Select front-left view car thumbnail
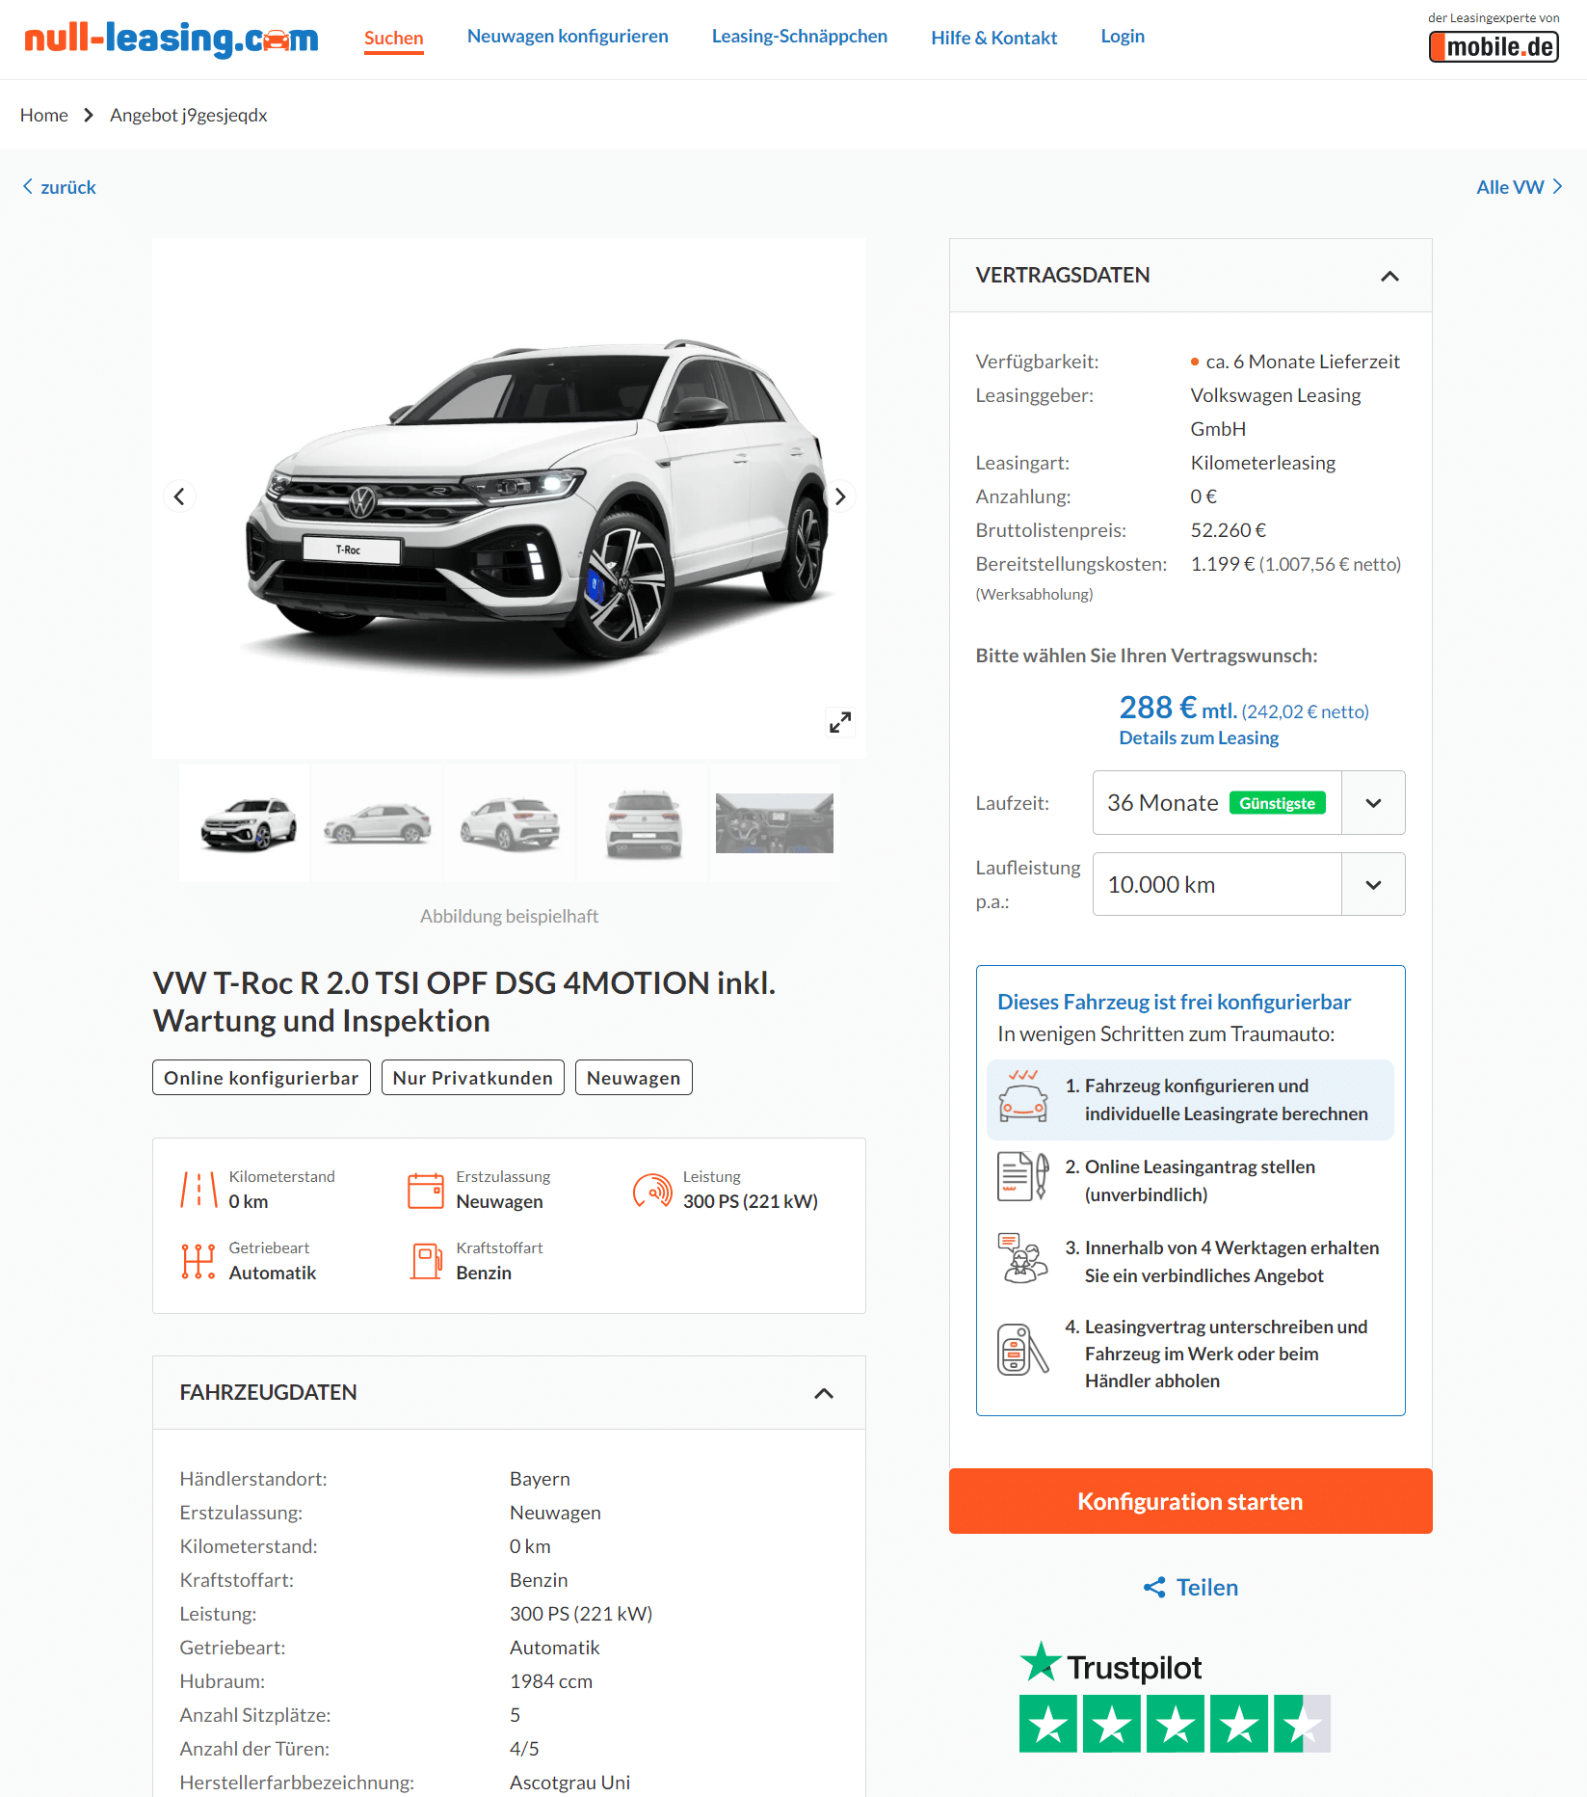The image size is (1587, 1797). tap(245, 823)
